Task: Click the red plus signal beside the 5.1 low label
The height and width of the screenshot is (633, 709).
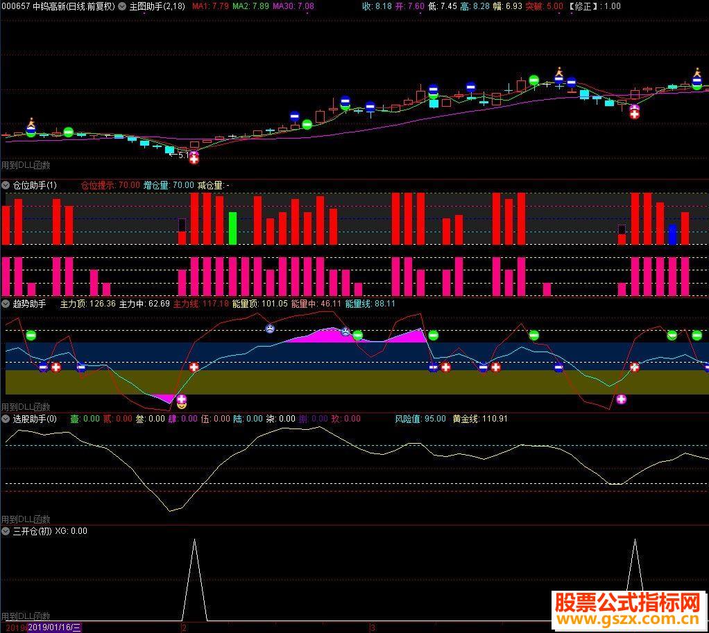Action: point(194,159)
